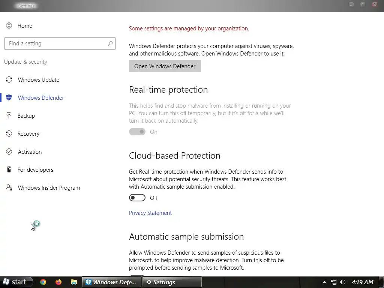
Task: Switch to Windows Defender taskbar window
Action: click(111, 282)
